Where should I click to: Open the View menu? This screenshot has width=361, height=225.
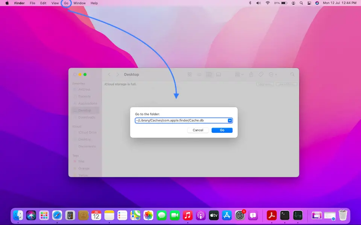[x=55, y=3]
